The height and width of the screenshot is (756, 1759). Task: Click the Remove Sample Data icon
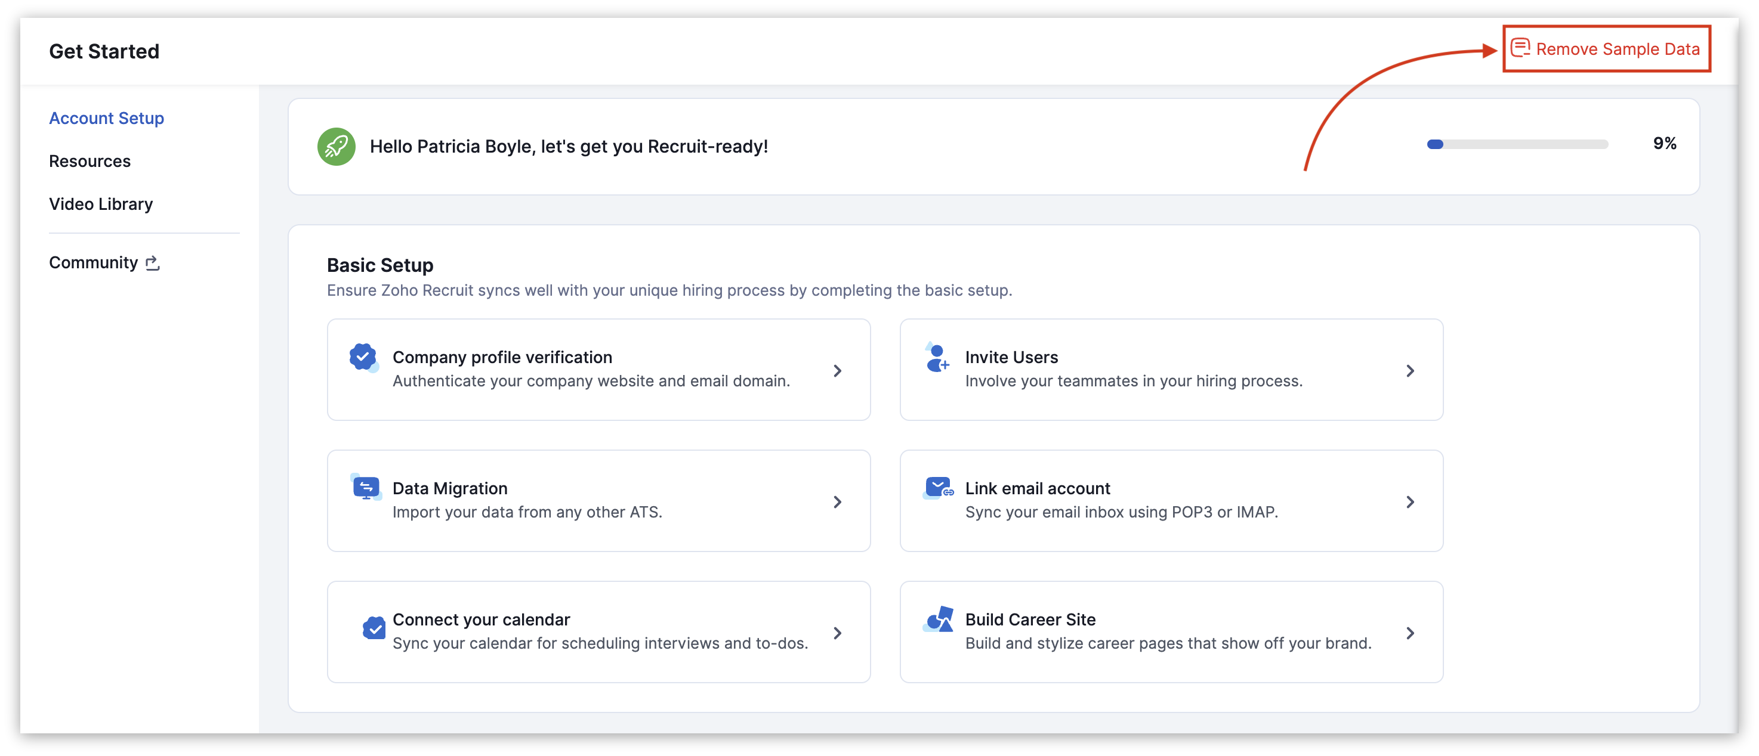[1520, 48]
